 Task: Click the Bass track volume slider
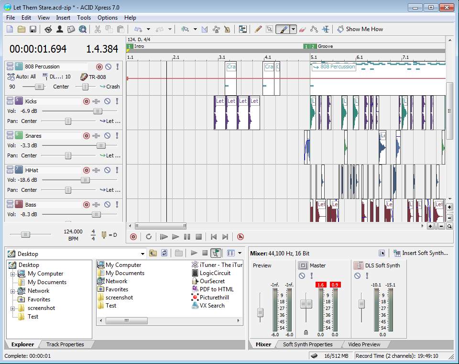tap(96, 215)
